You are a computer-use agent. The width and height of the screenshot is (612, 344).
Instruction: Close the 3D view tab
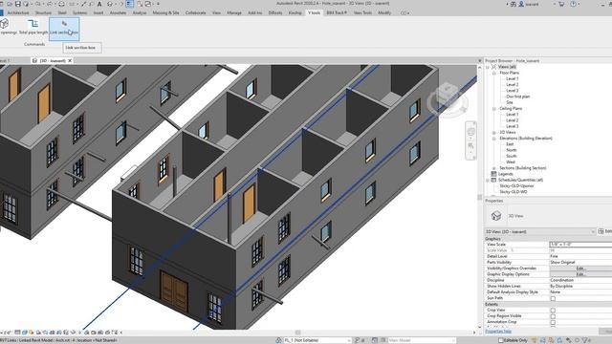point(70,60)
